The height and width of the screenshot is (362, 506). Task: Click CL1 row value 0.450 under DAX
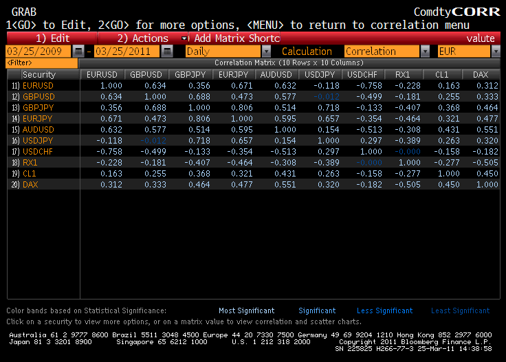point(487,173)
